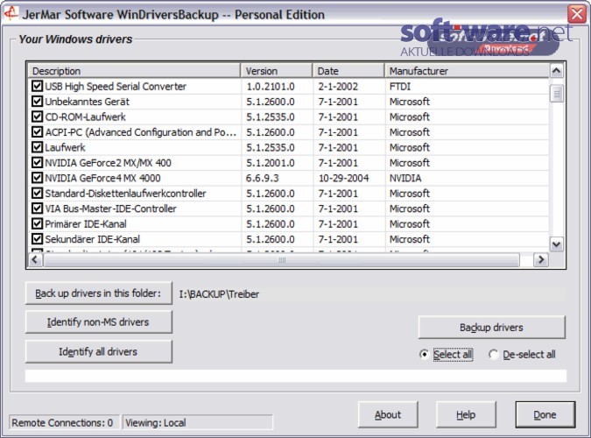Click Viewing: Local status panel

(197, 422)
